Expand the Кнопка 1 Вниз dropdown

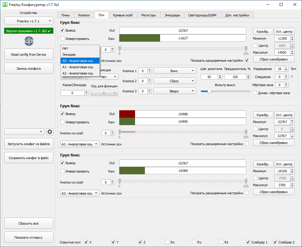click(174, 71)
